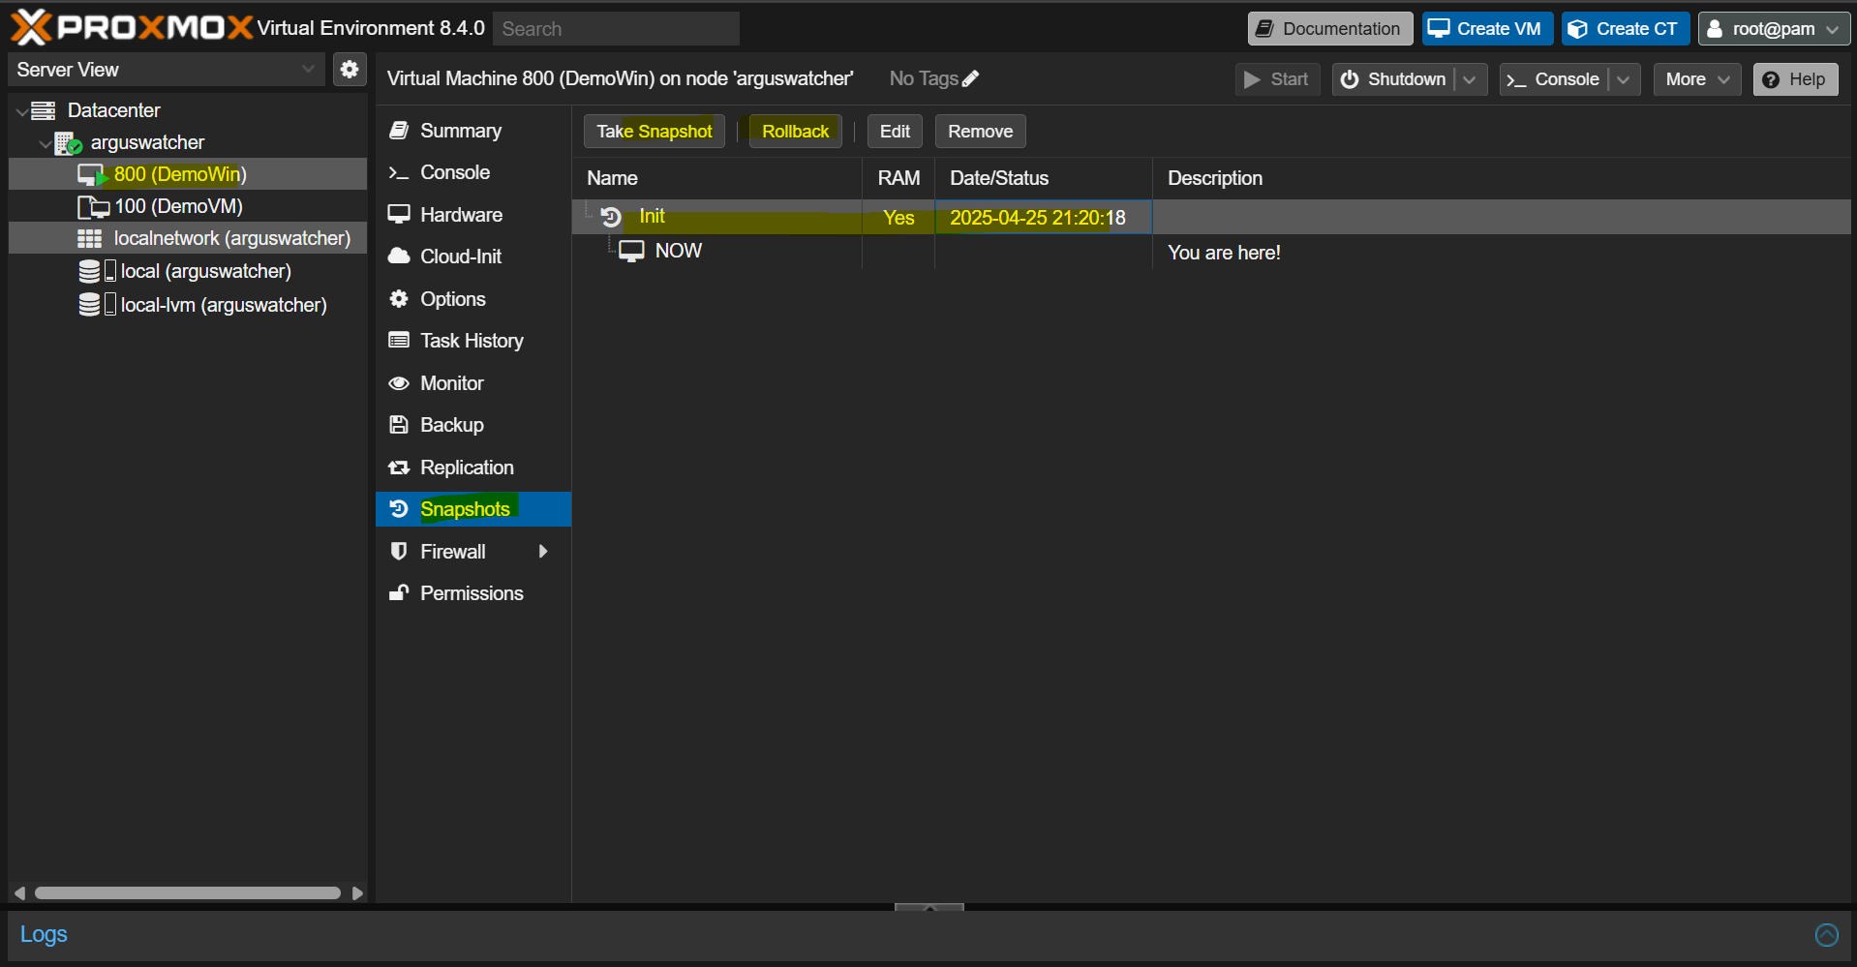The height and width of the screenshot is (967, 1857).
Task: Click the Monitor eye icon
Action: pos(399,383)
